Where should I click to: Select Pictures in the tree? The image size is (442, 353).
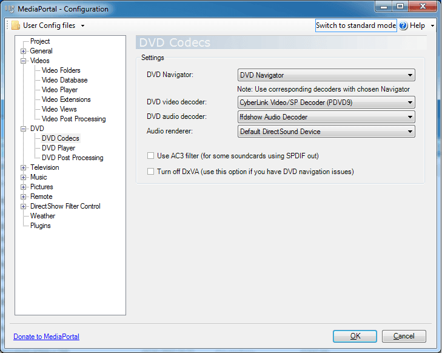pyautogui.click(x=41, y=187)
